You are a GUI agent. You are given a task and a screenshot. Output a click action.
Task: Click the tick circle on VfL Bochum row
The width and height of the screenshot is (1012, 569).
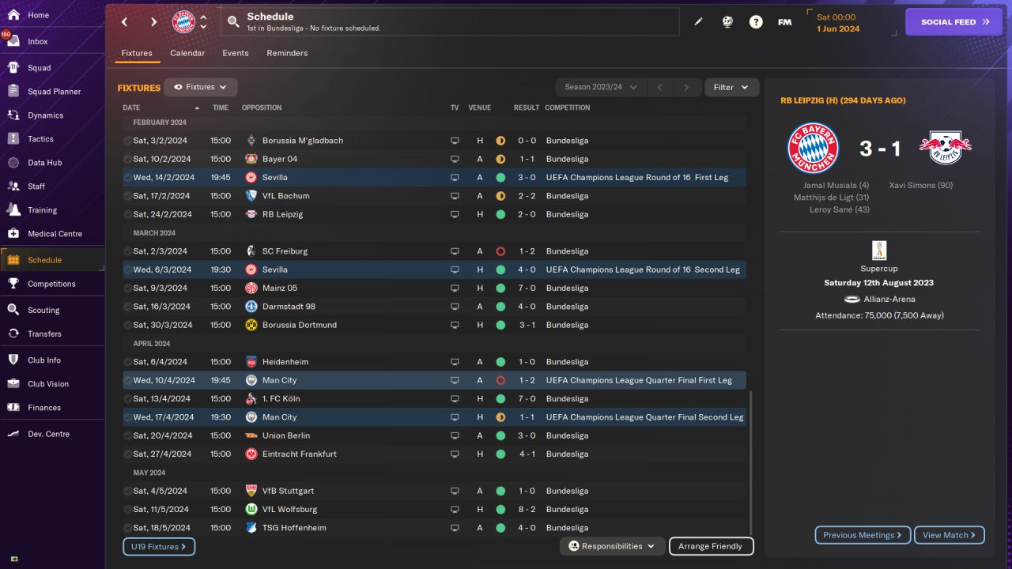(x=127, y=196)
